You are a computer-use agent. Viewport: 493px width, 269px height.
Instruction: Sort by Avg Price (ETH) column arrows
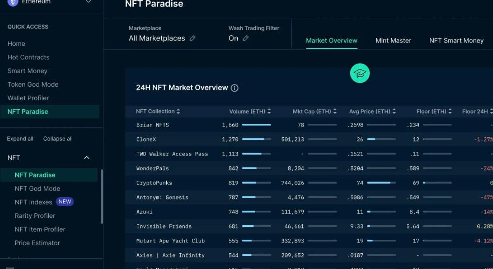[394, 111]
